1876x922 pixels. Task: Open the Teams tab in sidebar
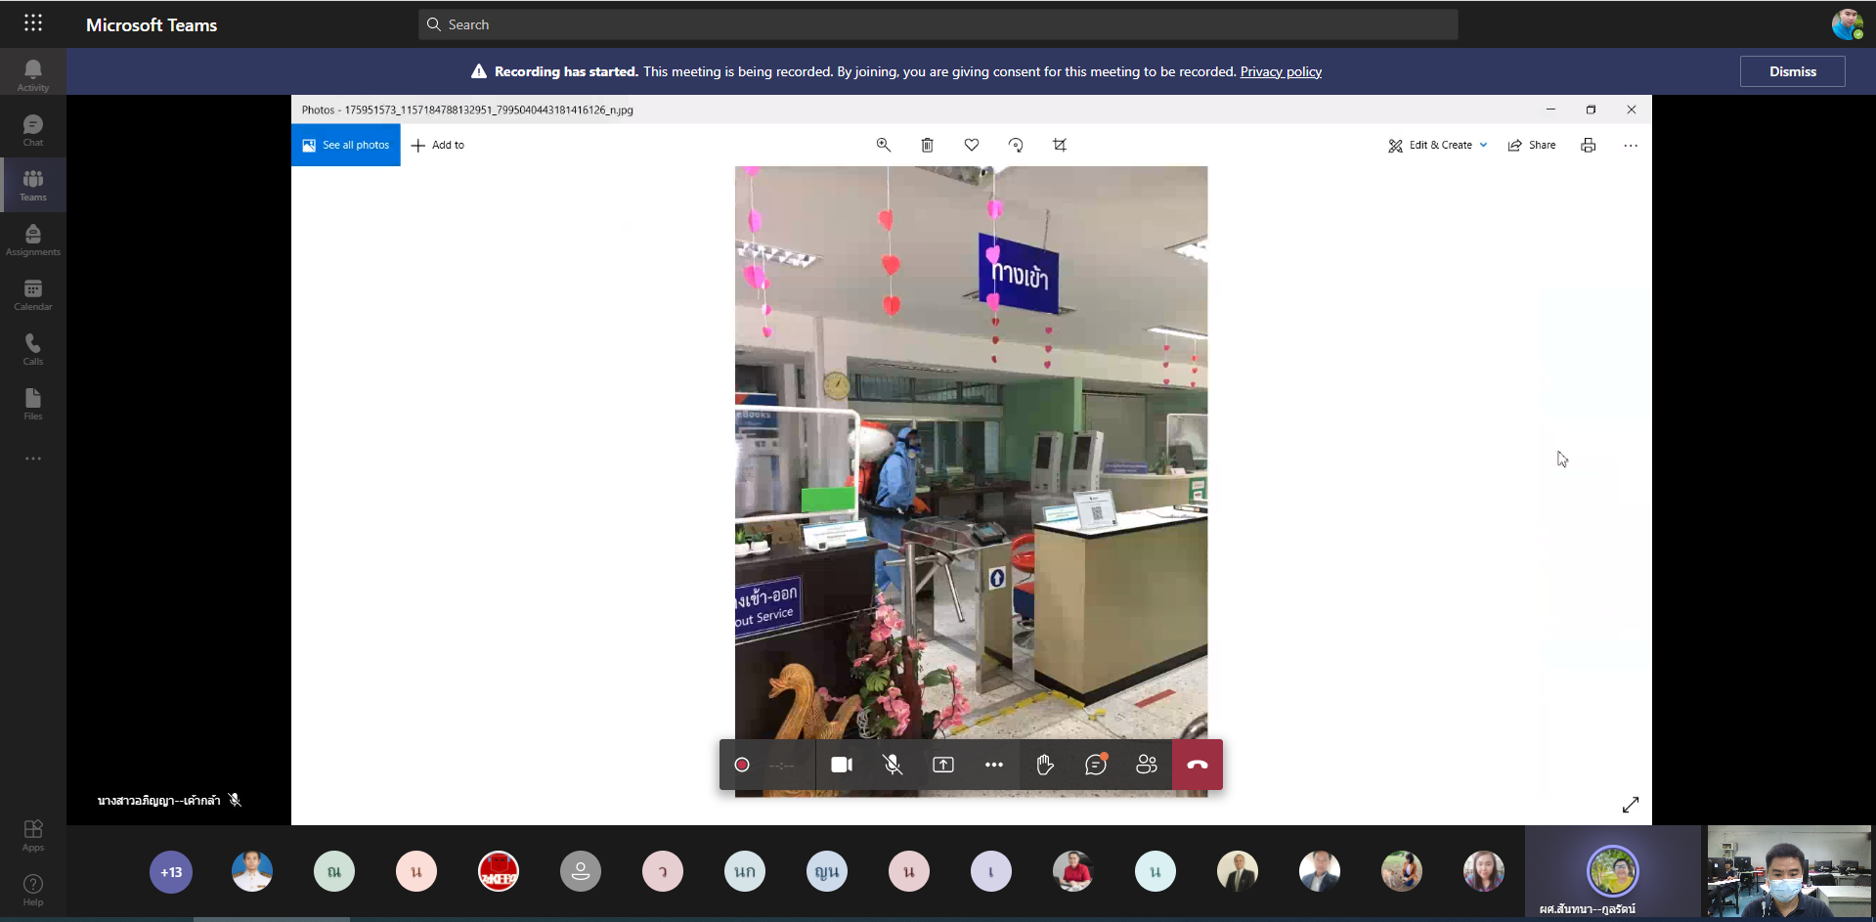tap(32, 184)
